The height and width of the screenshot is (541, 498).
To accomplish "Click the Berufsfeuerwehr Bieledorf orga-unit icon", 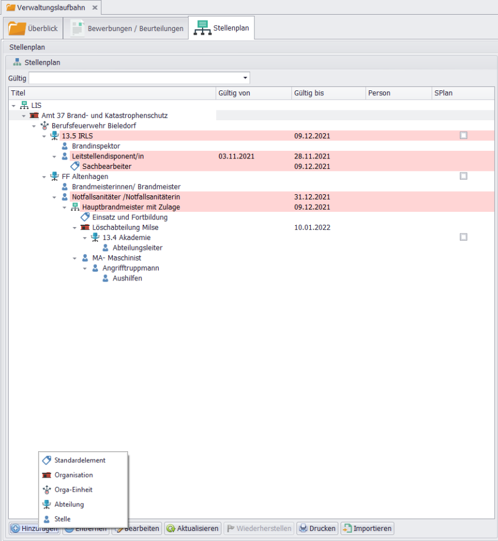I will tap(44, 126).
